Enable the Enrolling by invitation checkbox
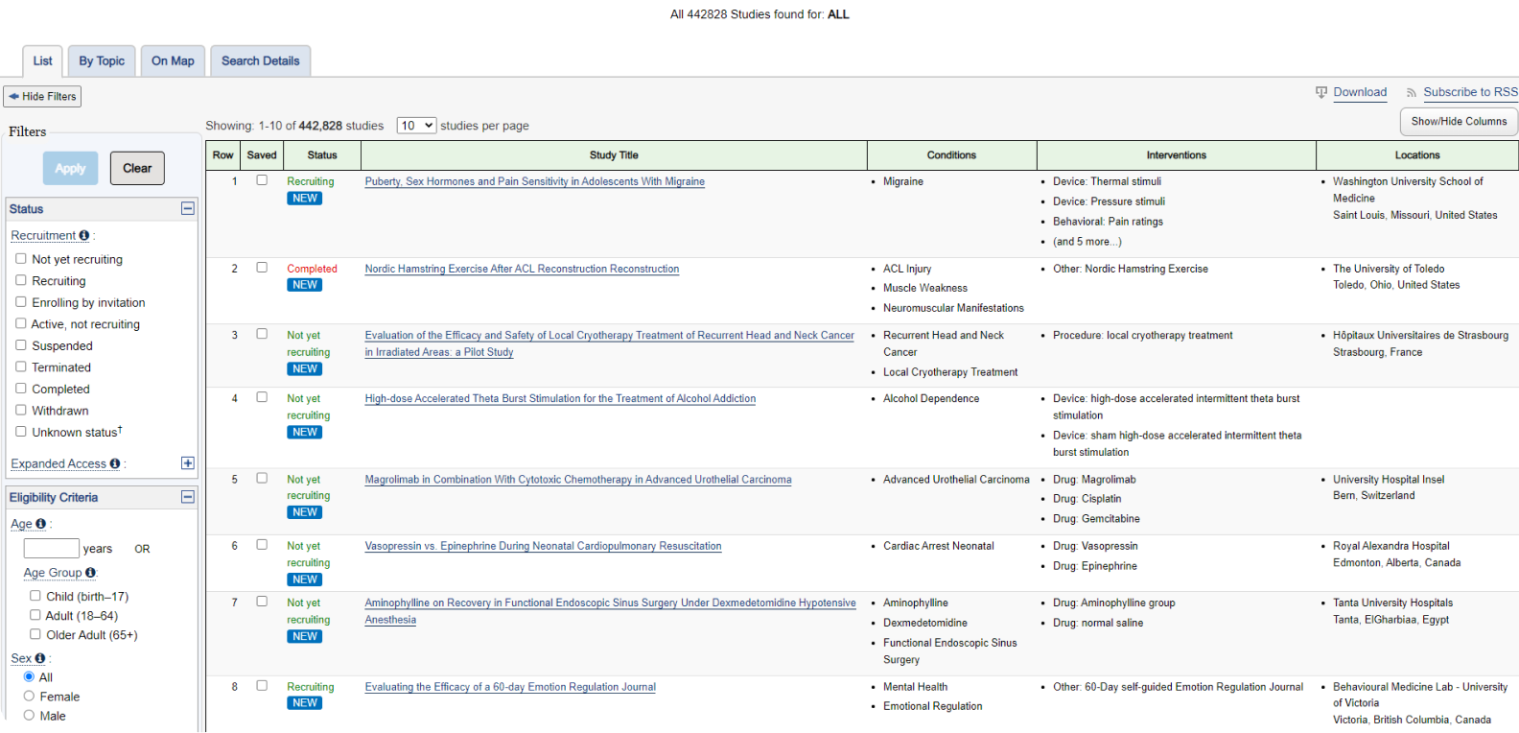 [21, 302]
